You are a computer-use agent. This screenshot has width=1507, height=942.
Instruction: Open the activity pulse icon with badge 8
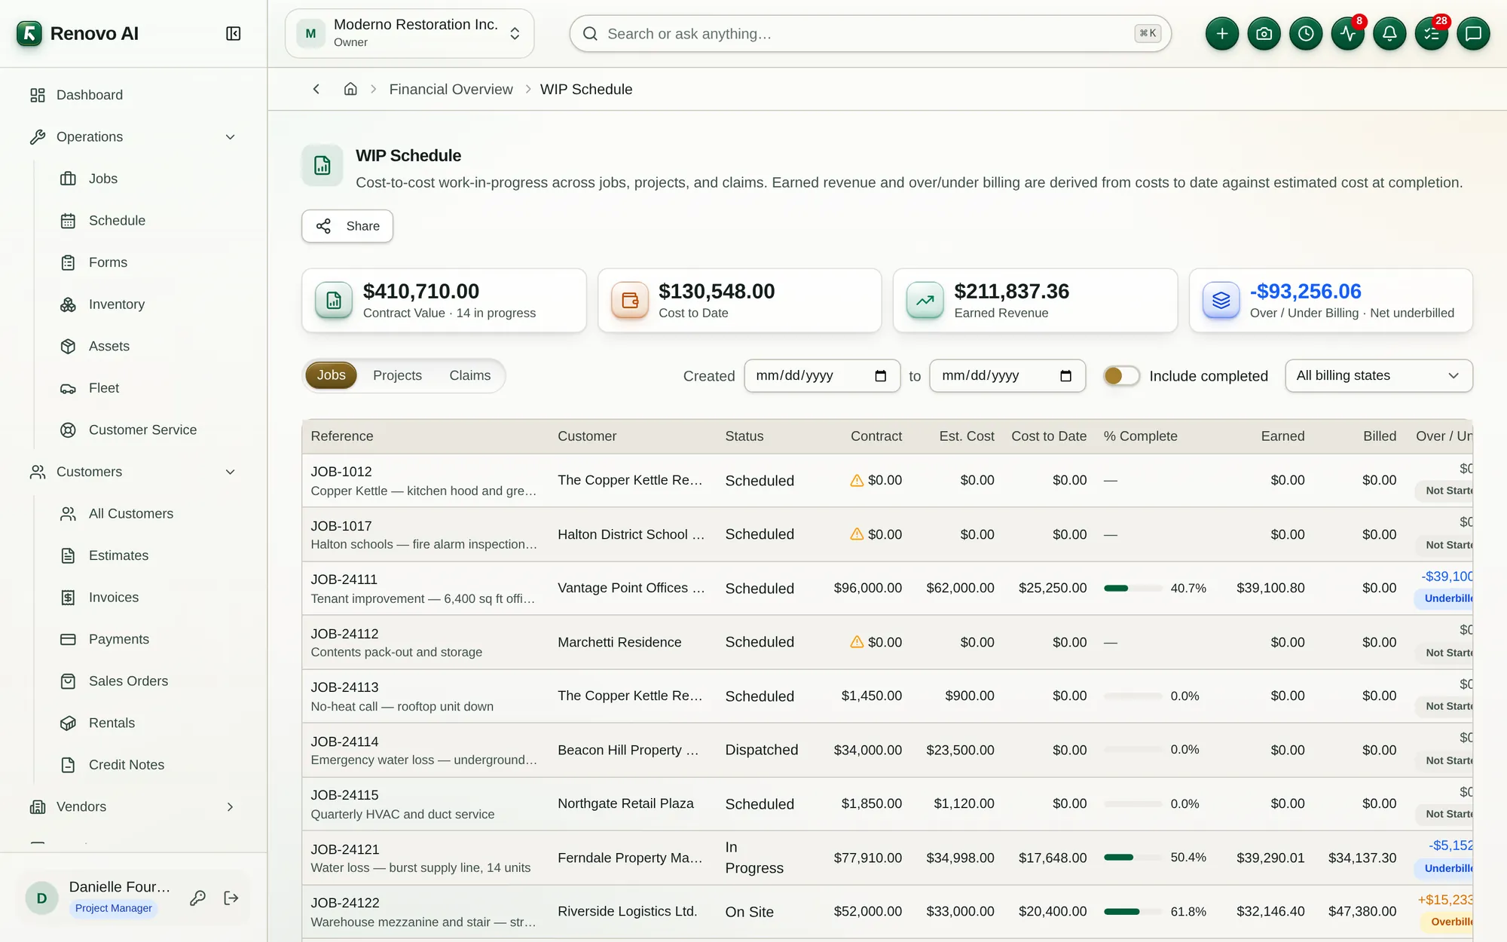1348,33
